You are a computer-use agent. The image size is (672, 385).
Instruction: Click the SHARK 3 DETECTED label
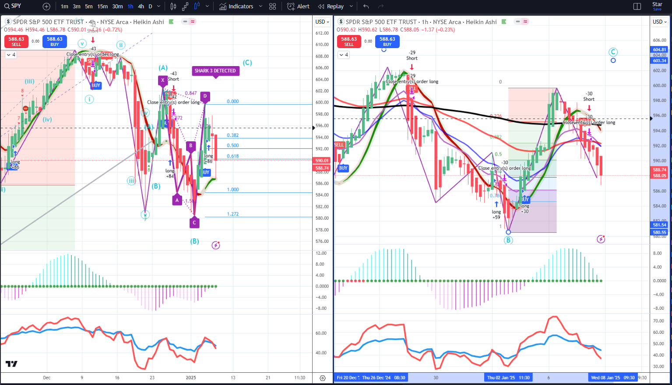215,70
